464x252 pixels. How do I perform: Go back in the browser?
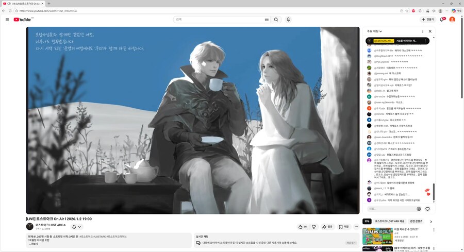point(4,11)
